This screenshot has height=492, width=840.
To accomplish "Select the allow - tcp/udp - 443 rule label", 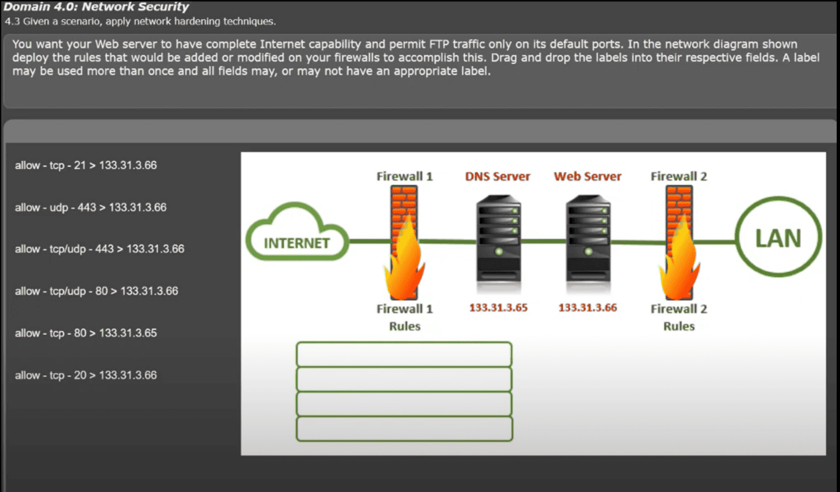I will click(99, 249).
